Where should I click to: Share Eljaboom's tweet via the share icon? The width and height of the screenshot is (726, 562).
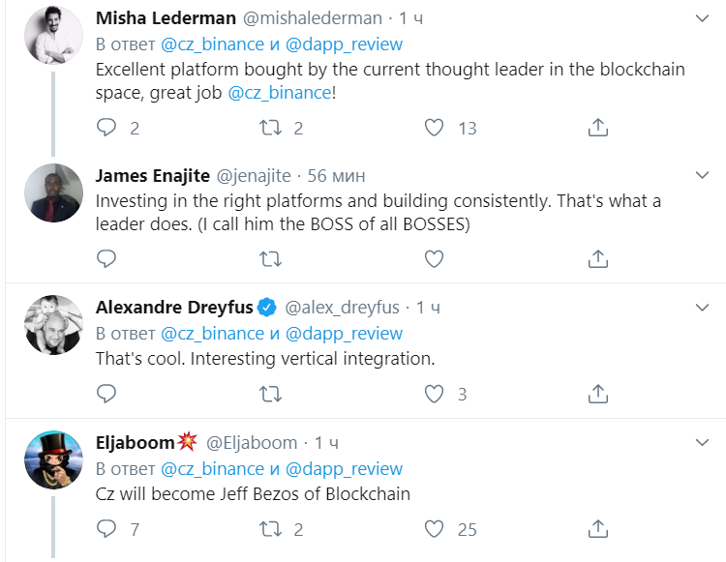pos(598,529)
